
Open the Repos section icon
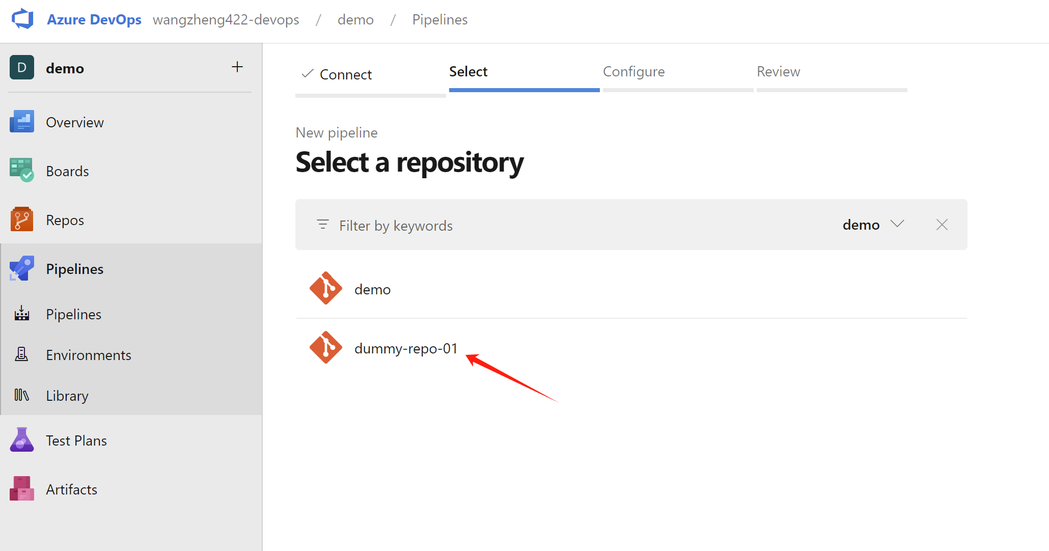[x=21, y=219]
